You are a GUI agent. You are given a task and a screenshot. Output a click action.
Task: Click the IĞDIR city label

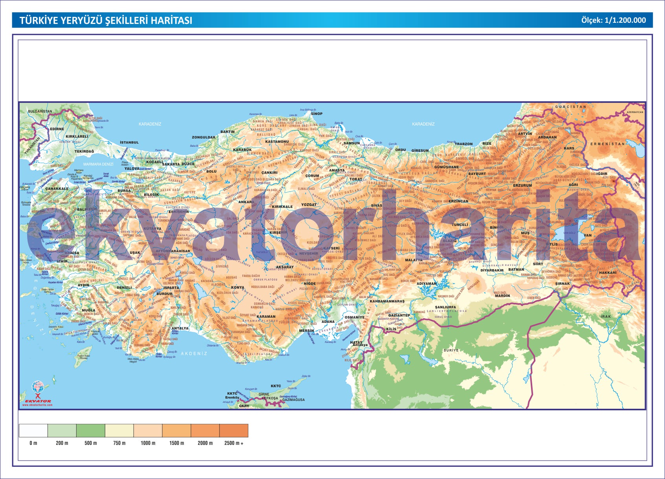click(x=602, y=173)
